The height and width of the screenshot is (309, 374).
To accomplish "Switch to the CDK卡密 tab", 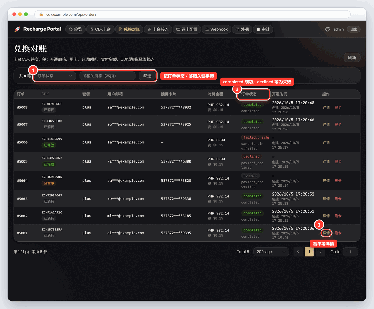I will pyautogui.click(x=100, y=29).
